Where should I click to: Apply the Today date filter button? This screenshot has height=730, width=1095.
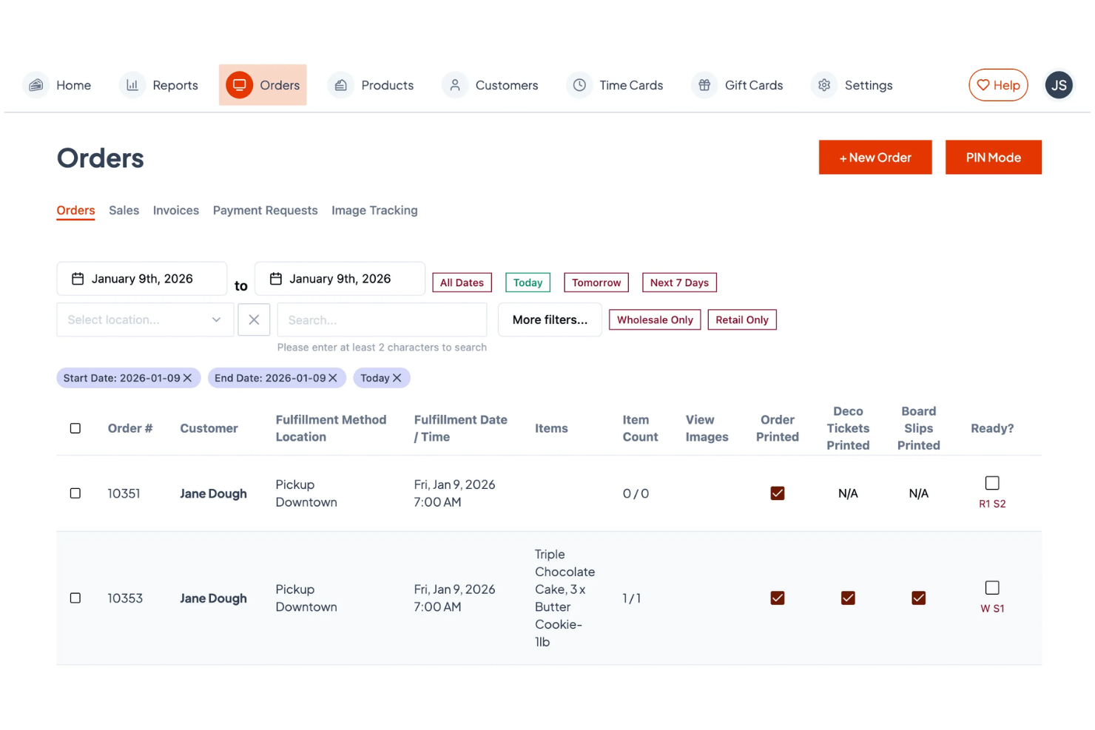tap(528, 283)
